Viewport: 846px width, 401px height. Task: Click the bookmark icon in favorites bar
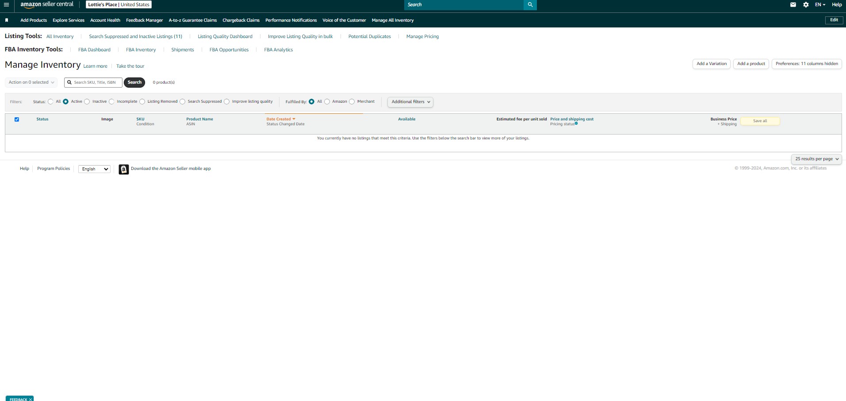(7, 20)
